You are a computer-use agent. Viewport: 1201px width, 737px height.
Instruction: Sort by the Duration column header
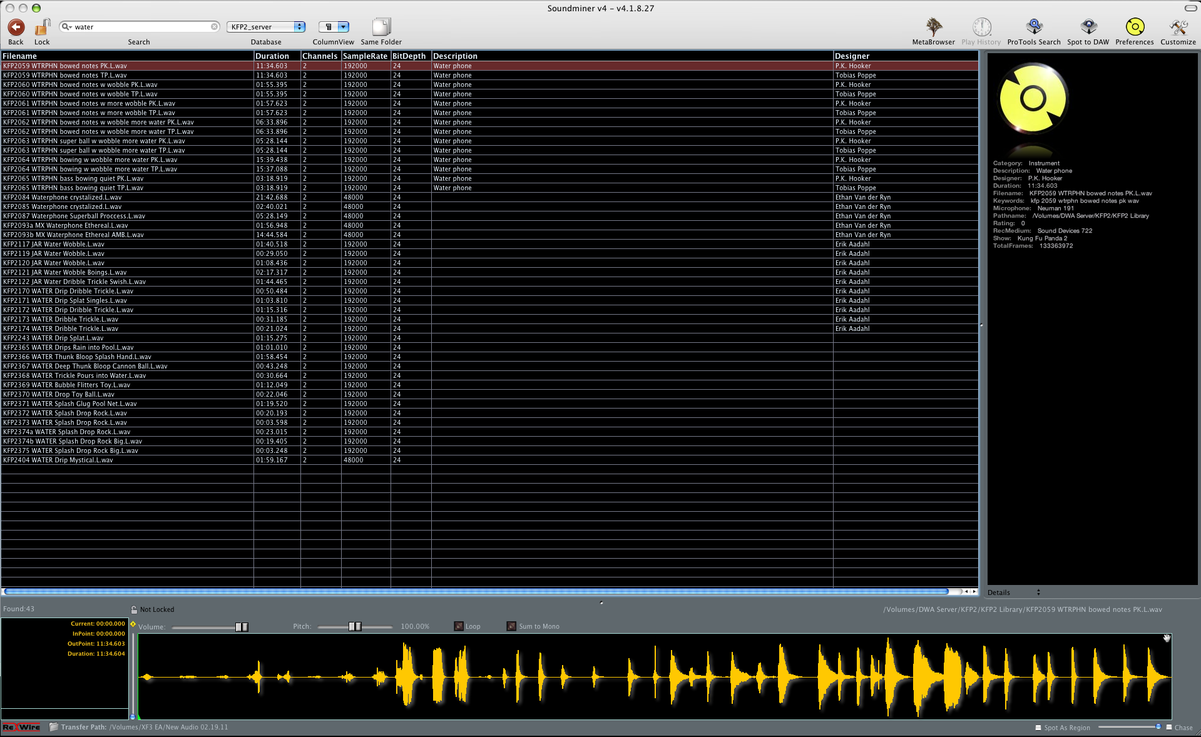[x=277, y=56]
